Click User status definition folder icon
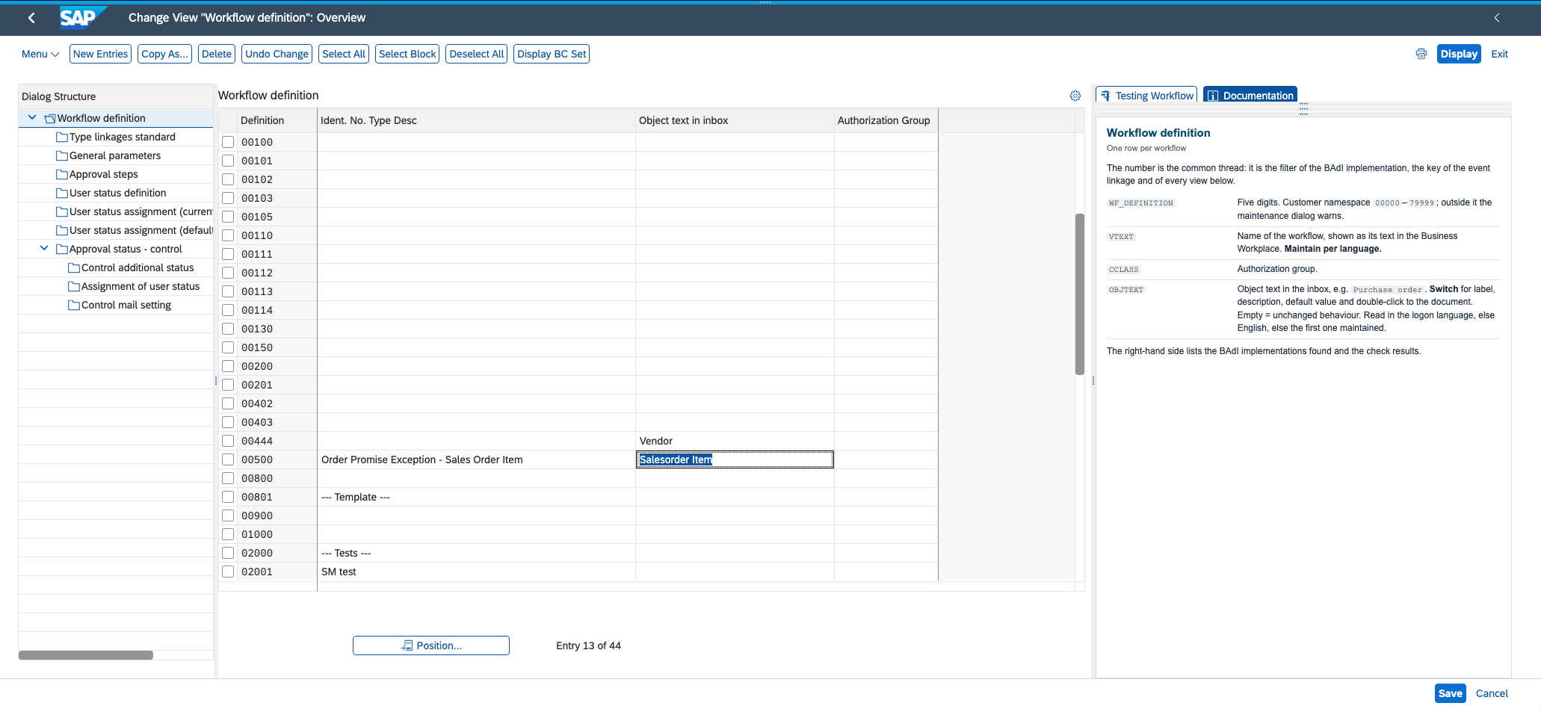This screenshot has height=706, width=1541. pos(62,193)
